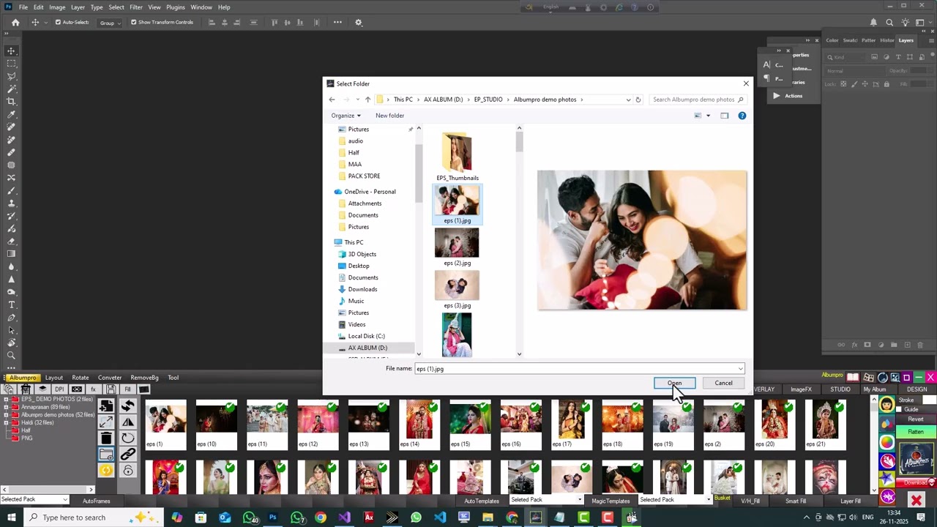937x527 pixels.
Task: Toggle the Auto-Select checkbox
Action: tap(58, 23)
